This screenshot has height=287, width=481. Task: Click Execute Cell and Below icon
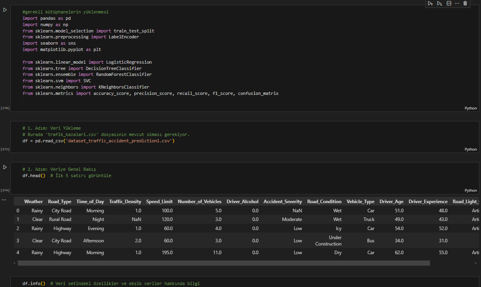[x=440, y=4]
